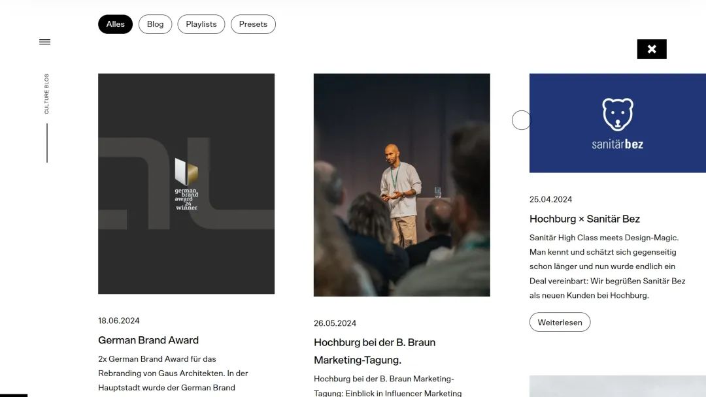Click the Sanitär Bez excerpt text
This screenshot has width=706, height=397.
pos(607,266)
